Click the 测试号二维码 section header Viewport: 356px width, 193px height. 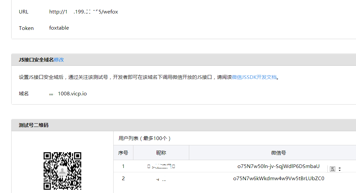pyautogui.click(x=34, y=125)
